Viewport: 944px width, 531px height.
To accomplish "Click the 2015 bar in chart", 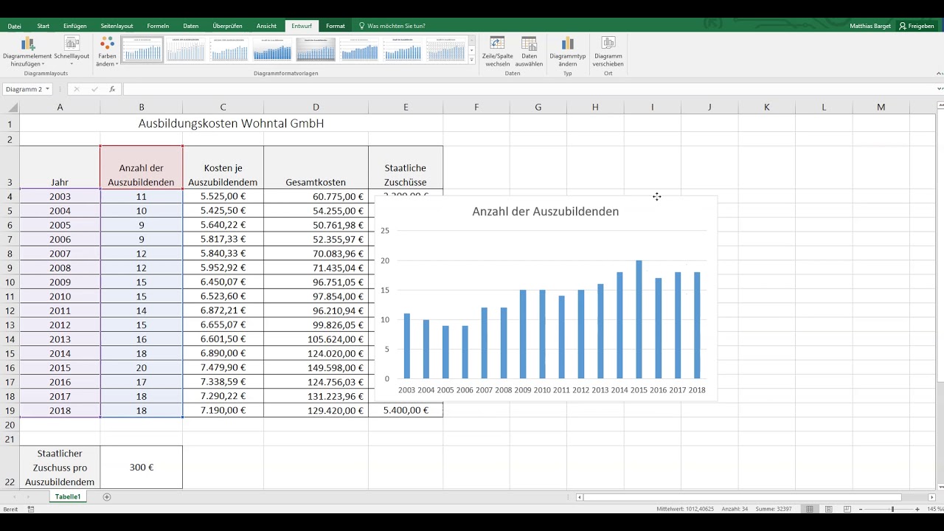I will [639, 319].
